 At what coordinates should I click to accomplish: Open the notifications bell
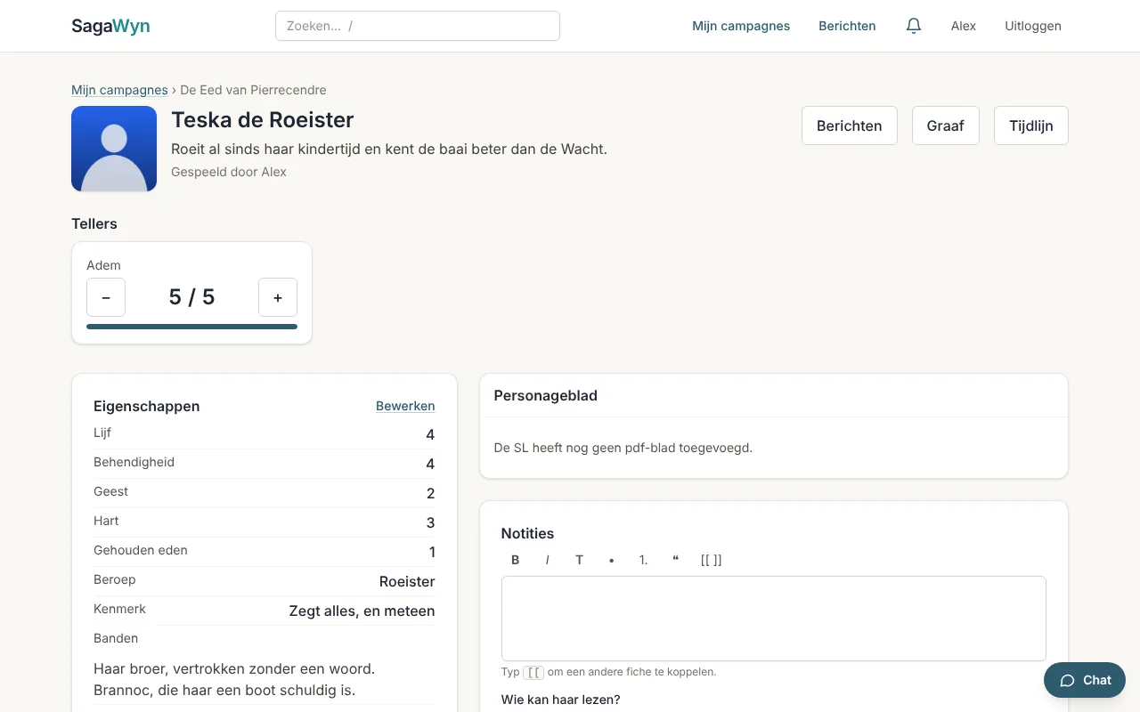pos(914,26)
